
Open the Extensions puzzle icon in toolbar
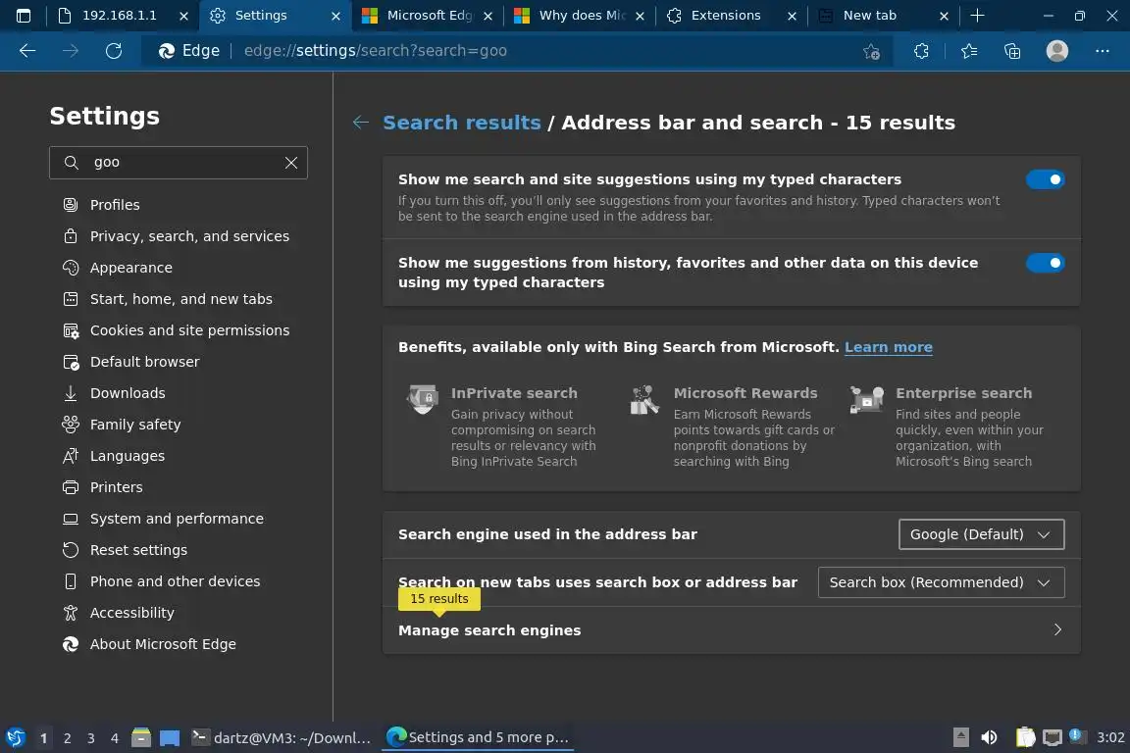921,51
